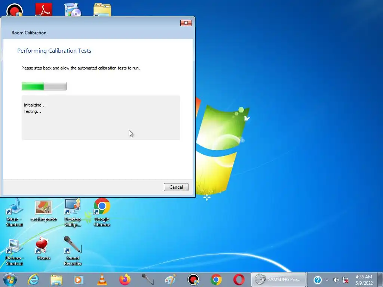The image size is (383, 287).
Task: Open the red record app in taskbar
Action: [x=193, y=280]
